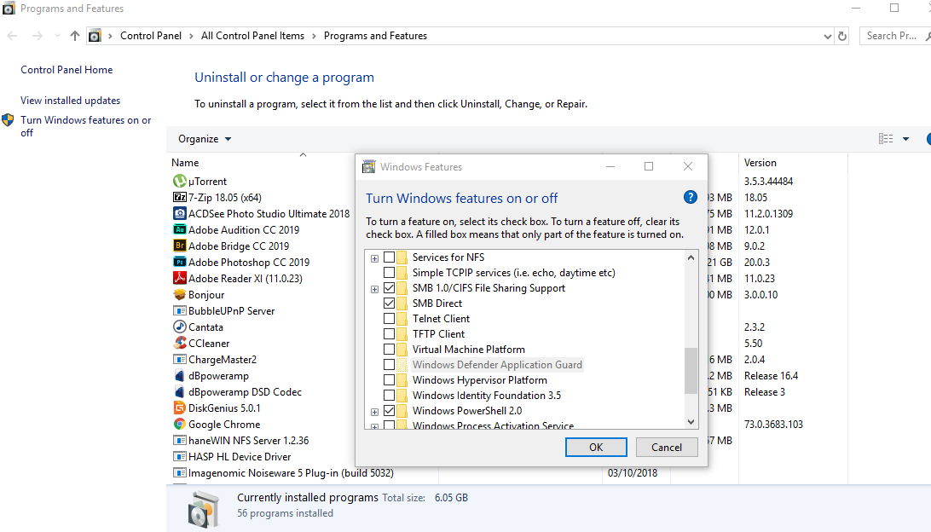Enable Services for NFS checkbox
This screenshot has width=931, height=532.
click(389, 257)
